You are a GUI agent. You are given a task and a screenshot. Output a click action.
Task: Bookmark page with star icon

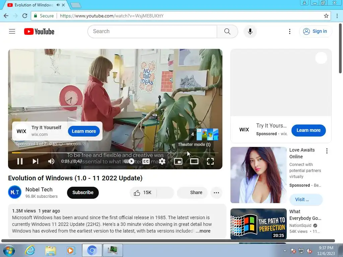pyautogui.click(x=326, y=16)
